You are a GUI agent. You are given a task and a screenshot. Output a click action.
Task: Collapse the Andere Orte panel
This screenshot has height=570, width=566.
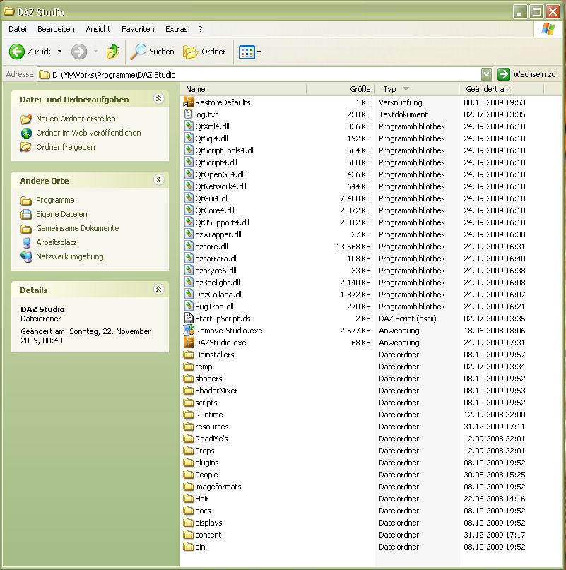coord(158,180)
